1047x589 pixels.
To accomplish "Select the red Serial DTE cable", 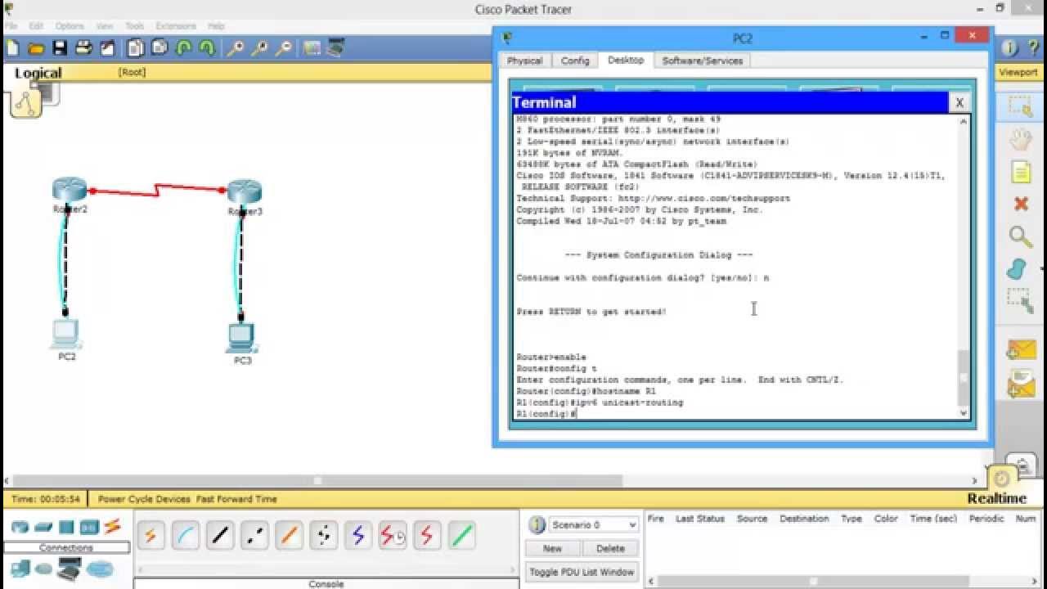I will [427, 536].
